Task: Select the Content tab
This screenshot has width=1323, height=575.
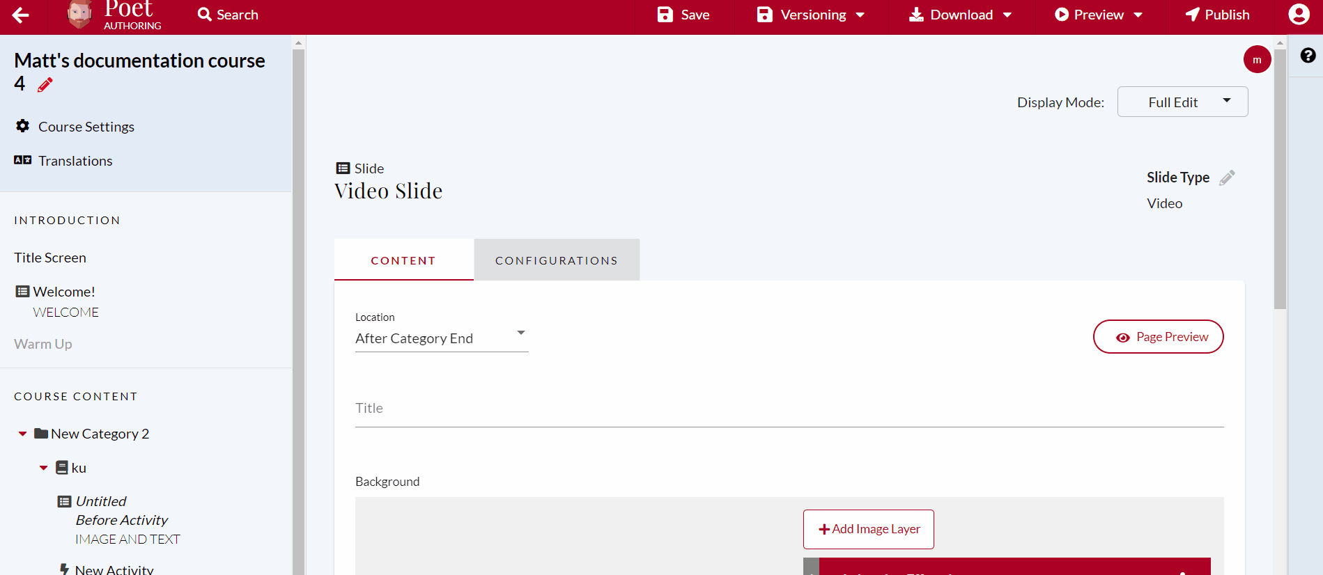Action: [403, 260]
